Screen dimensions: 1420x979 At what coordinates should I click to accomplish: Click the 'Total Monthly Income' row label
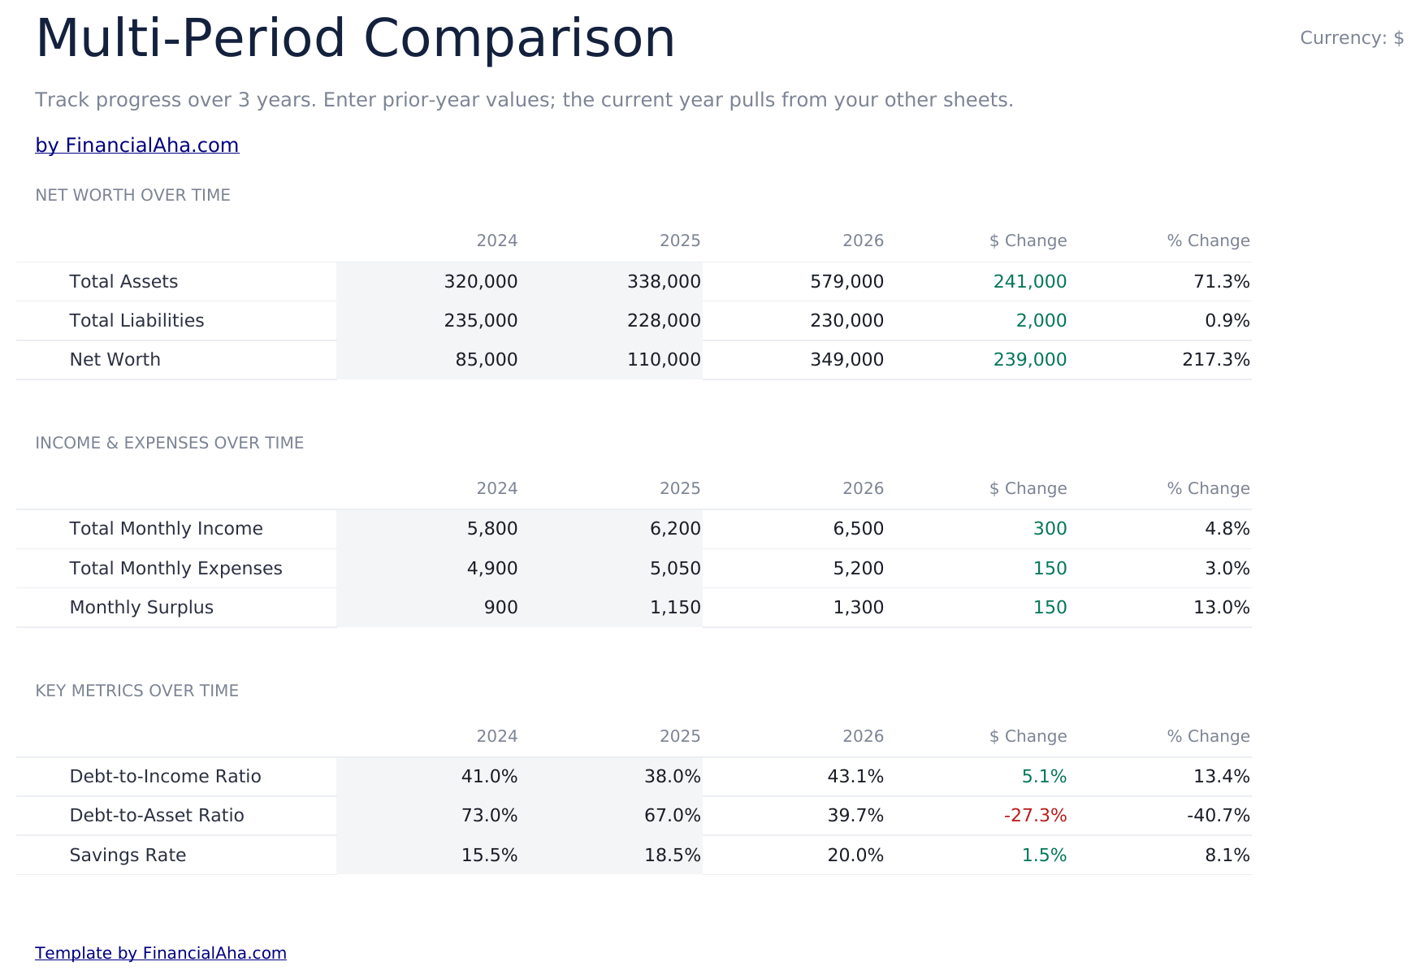166,529
